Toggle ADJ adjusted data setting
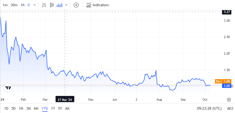Viewport: 235px width, 113px height. [229, 109]
